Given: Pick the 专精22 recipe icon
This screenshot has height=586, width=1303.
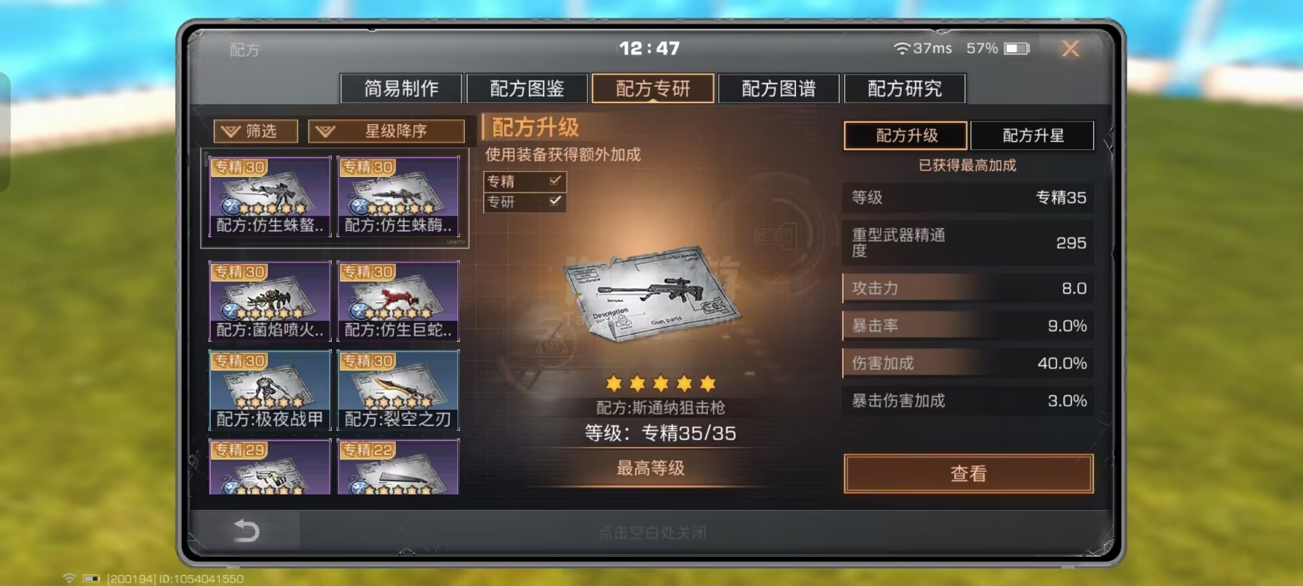Looking at the screenshot, I should pyautogui.click(x=398, y=467).
